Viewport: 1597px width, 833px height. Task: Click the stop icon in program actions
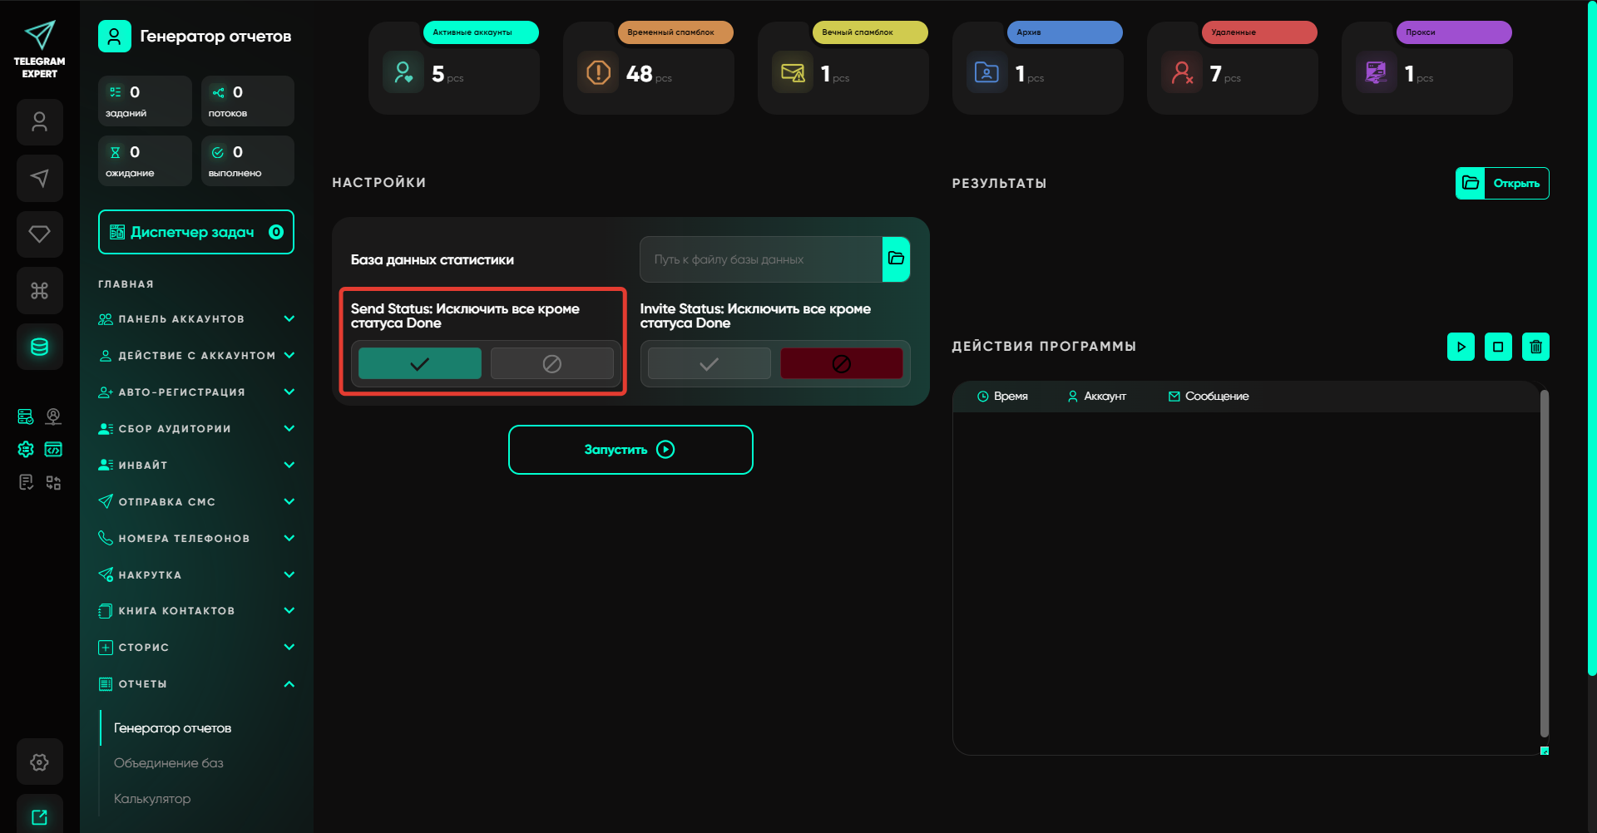[x=1498, y=347]
